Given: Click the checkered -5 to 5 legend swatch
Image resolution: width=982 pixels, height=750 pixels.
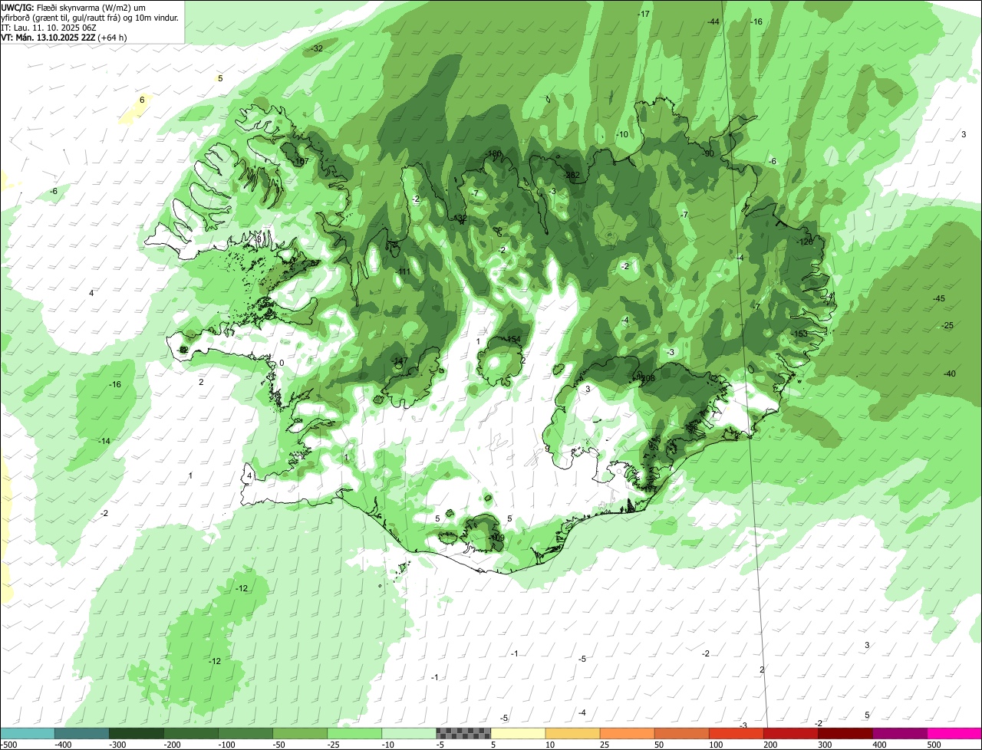Looking at the screenshot, I should (463, 733).
